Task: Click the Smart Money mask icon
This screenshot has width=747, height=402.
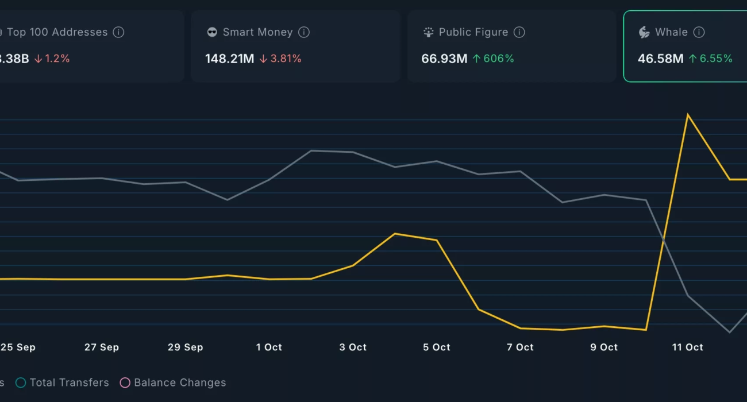Action: tap(212, 32)
